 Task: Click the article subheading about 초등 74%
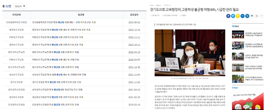[x=176, y=24]
